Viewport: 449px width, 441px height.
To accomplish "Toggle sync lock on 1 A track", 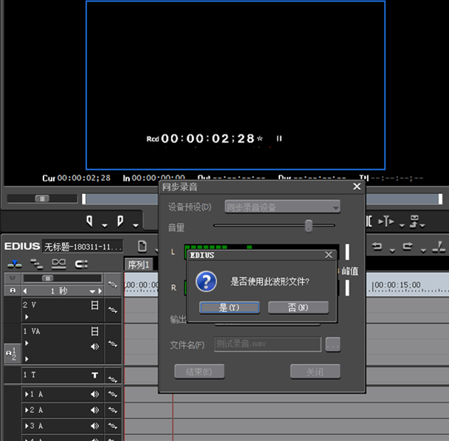I will [x=113, y=395].
